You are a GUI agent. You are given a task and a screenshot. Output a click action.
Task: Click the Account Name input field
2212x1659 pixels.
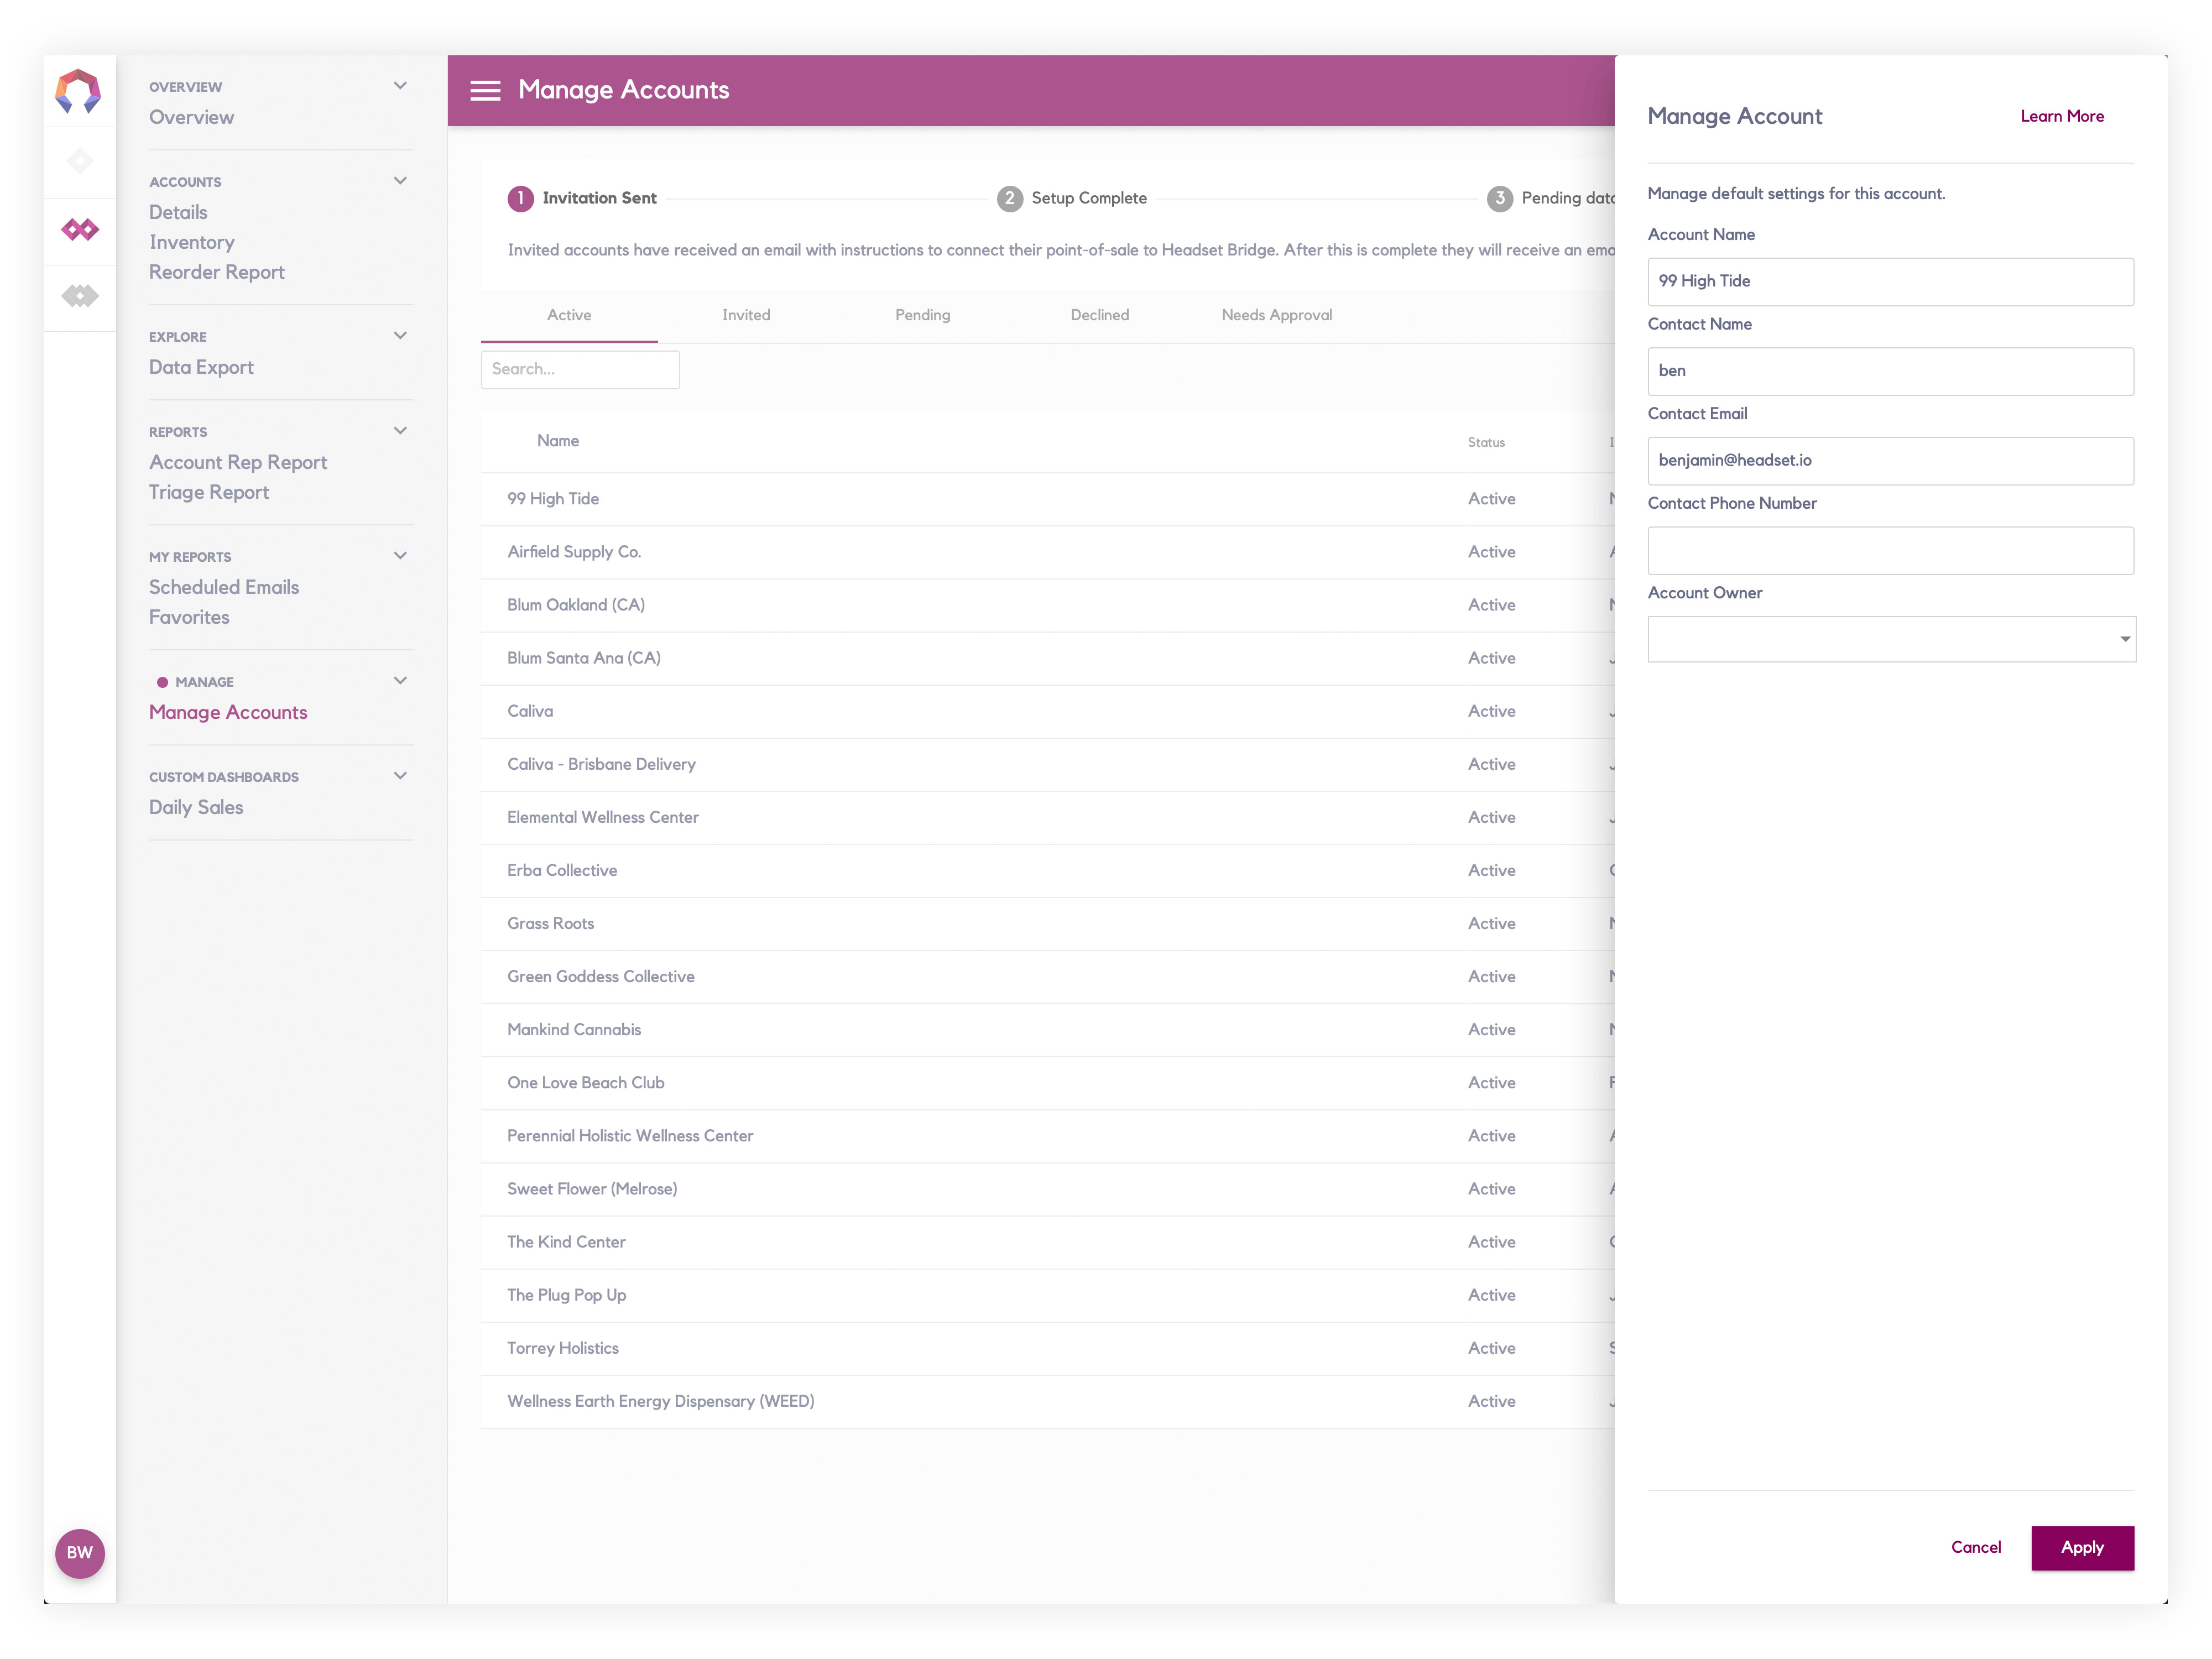tap(1890, 281)
